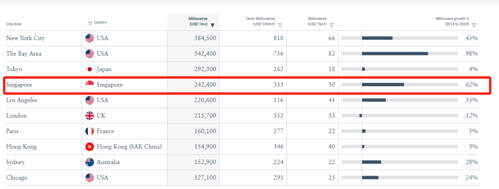Select the Tokyo city cell
This screenshot has height=189, width=499.
14,69
